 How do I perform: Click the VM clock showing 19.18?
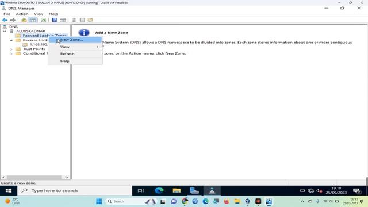pos(336,190)
